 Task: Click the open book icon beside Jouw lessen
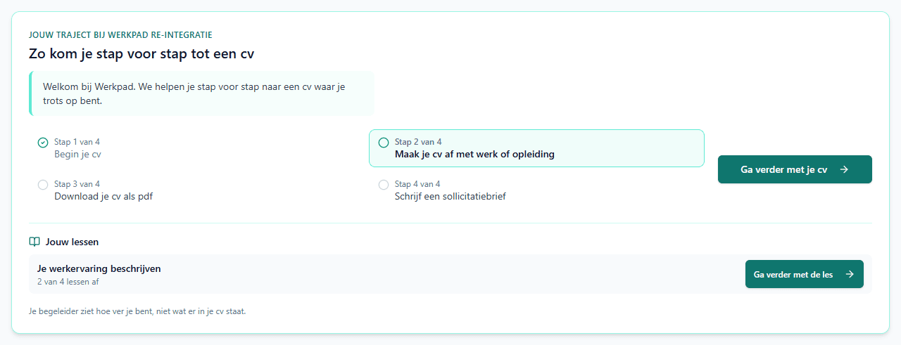click(34, 242)
